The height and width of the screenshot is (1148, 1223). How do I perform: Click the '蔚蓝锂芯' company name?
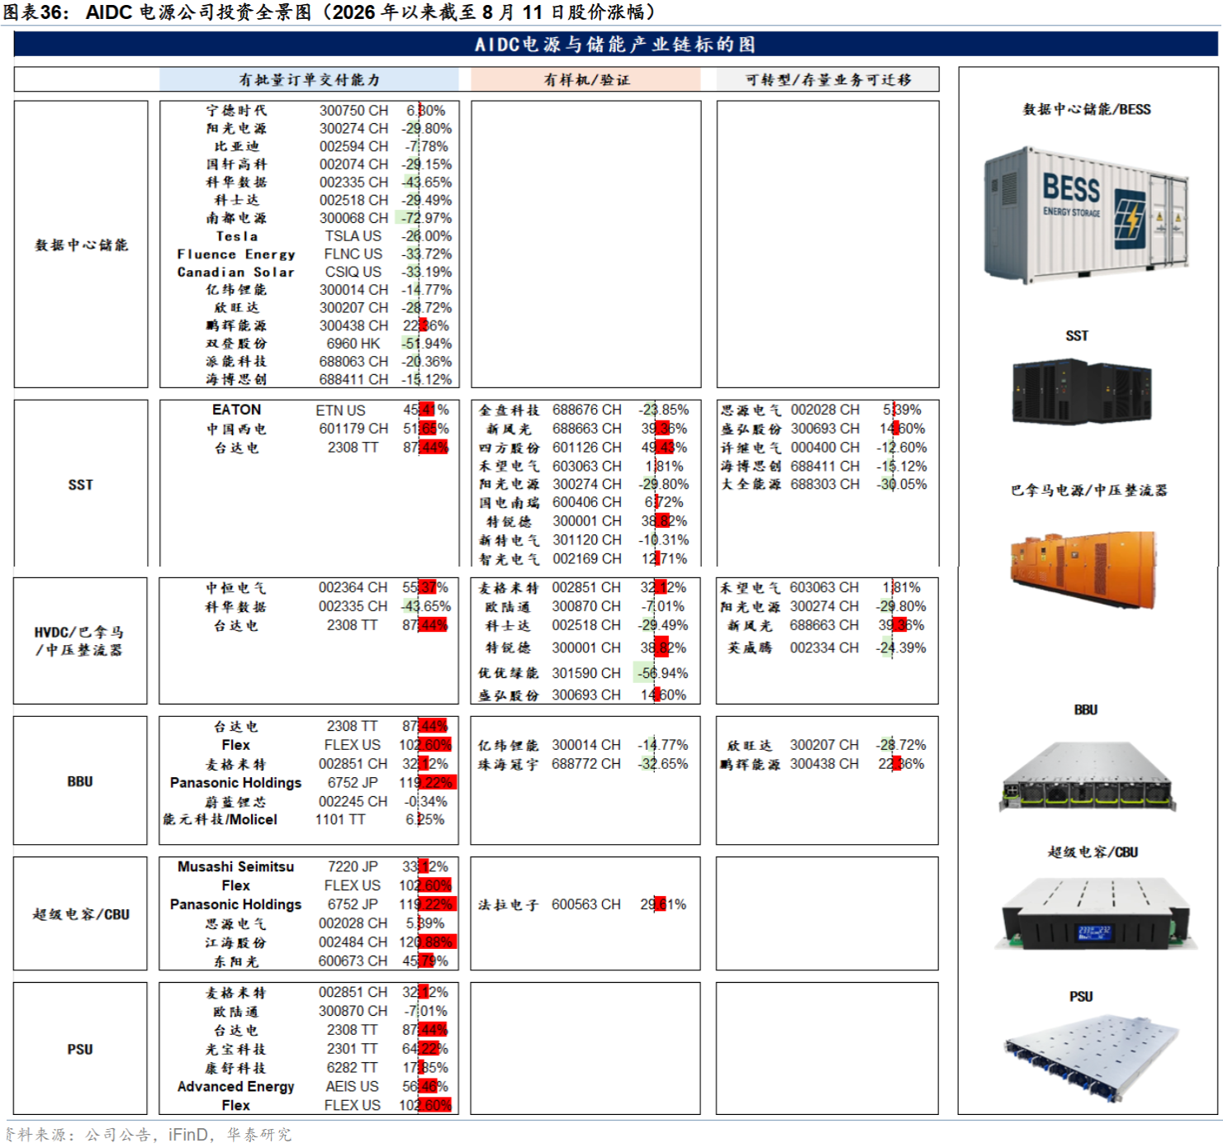point(236,802)
